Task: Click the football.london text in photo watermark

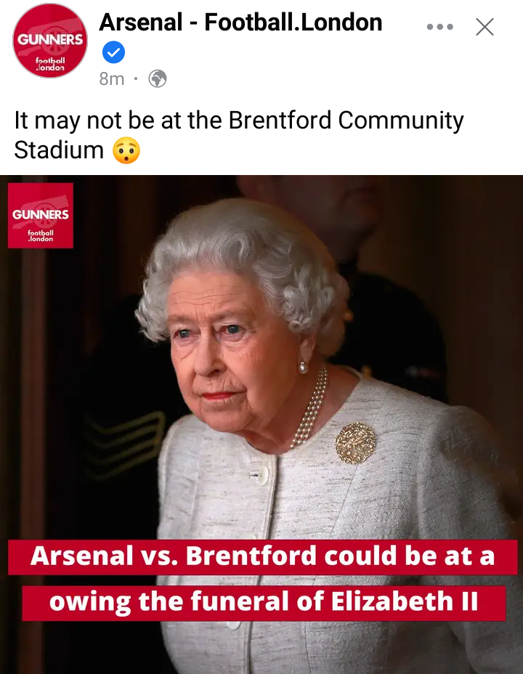Action: (x=41, y=235)
